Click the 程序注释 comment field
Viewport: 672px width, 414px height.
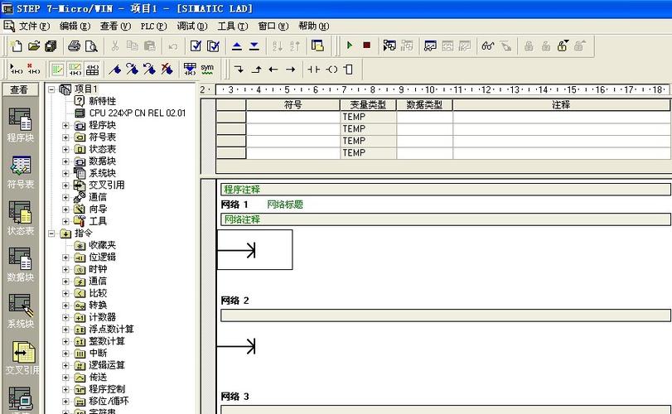click(x=446, y=190)
